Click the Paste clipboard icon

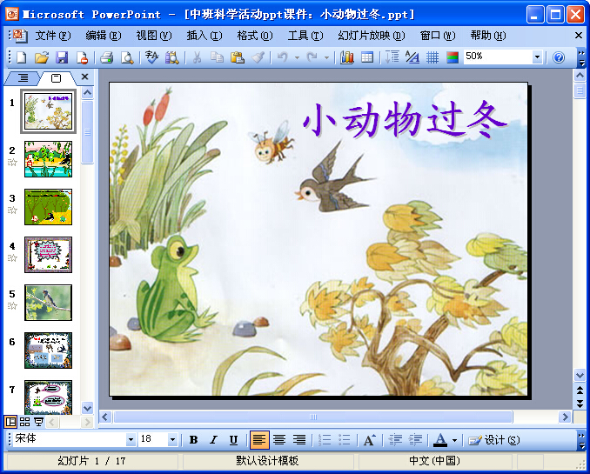[x=238, y=57]
